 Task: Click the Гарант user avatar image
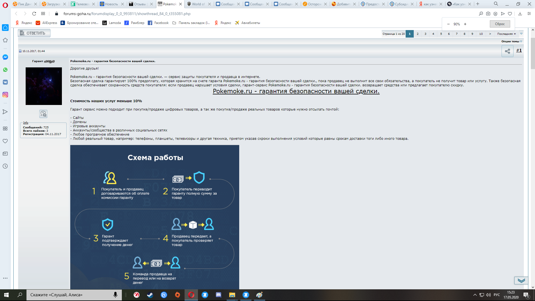coord(44,86)
